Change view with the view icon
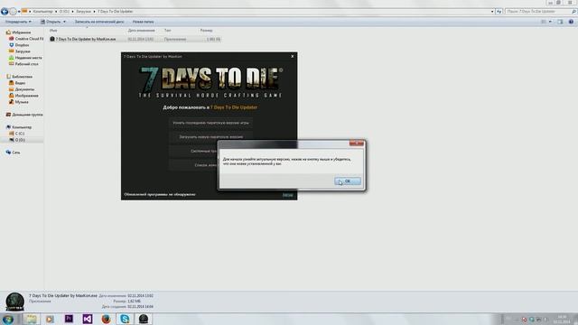Image resolution: width=578 pixels, height=325 pixels. tap(544, 22)
